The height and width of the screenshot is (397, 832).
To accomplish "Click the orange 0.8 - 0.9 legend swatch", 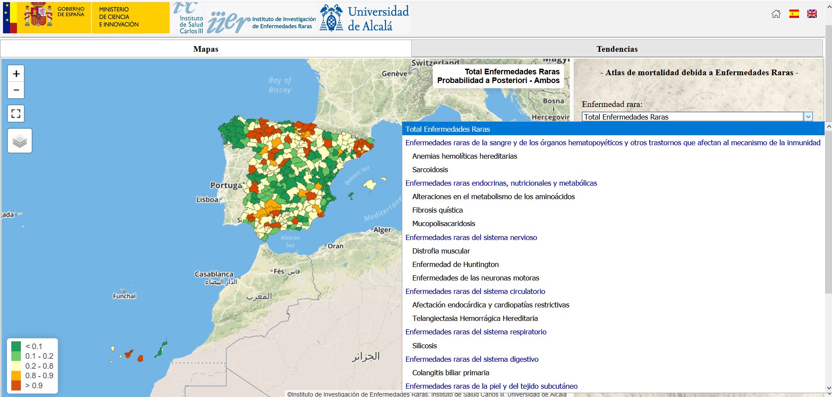I will point(16,376).
